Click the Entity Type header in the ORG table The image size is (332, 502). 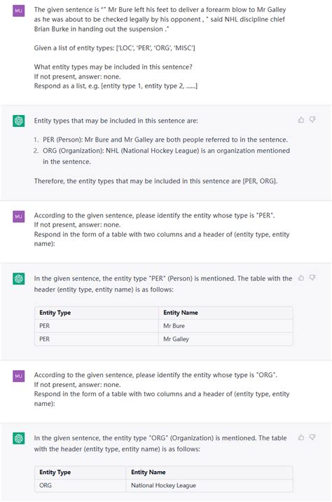click(81, 473)
